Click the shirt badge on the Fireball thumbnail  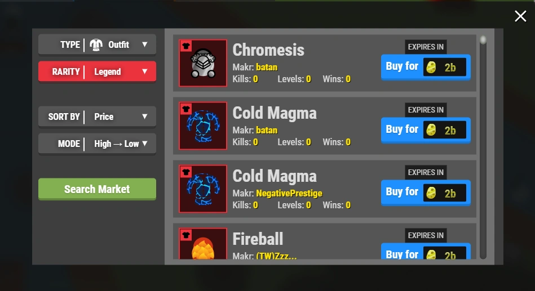tap(186, 235)
